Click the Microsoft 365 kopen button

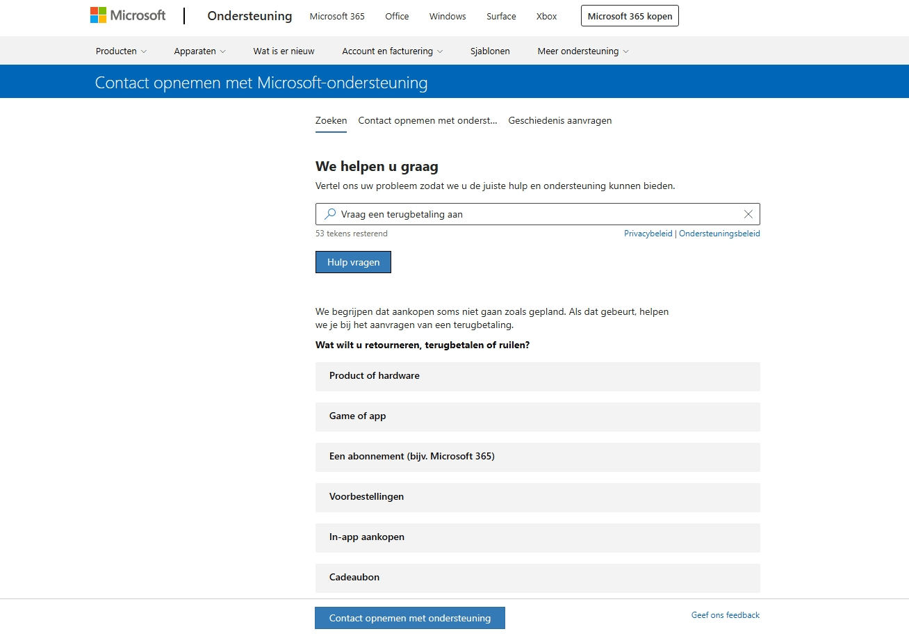point(630,16)
